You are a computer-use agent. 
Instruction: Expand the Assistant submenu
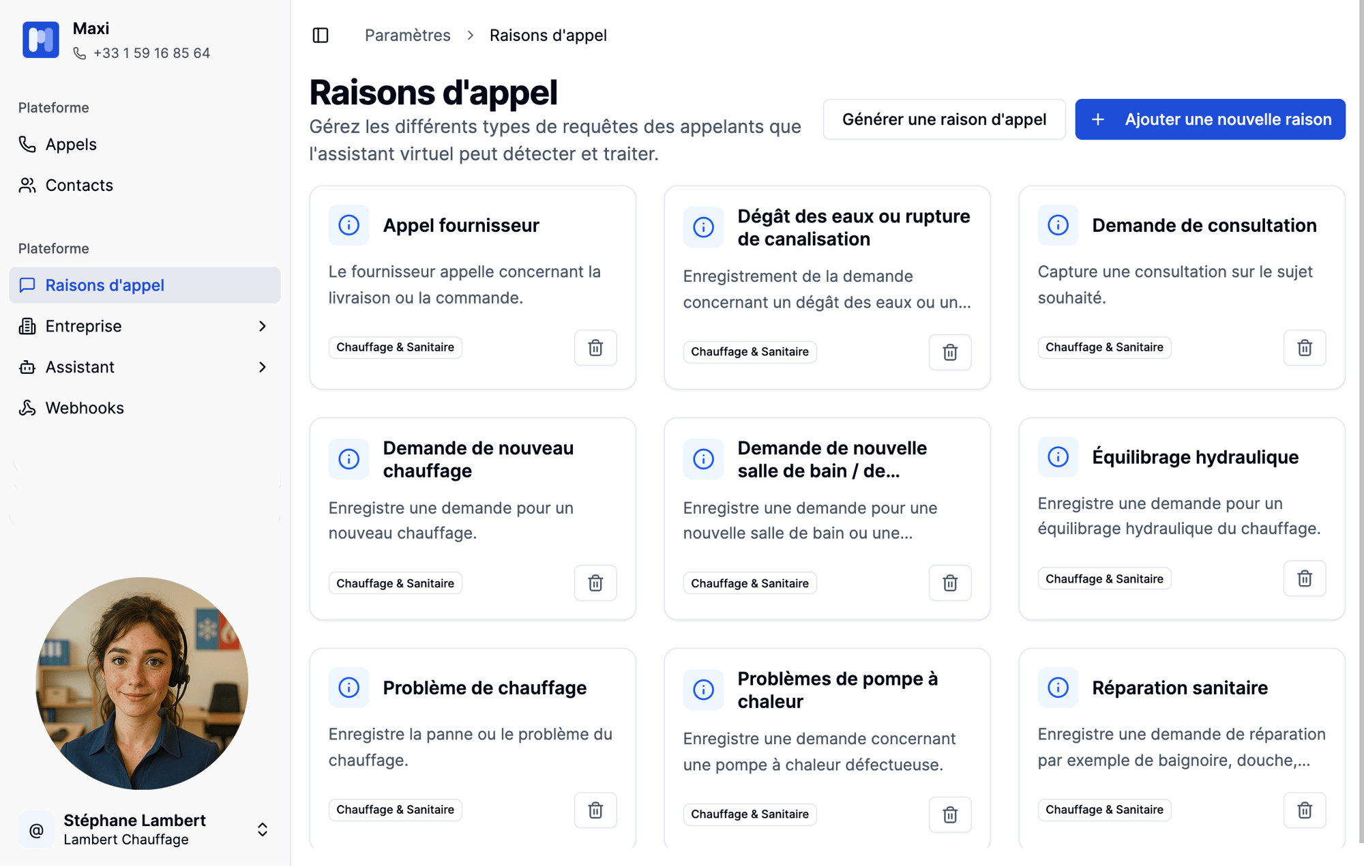tap(263, 368)
